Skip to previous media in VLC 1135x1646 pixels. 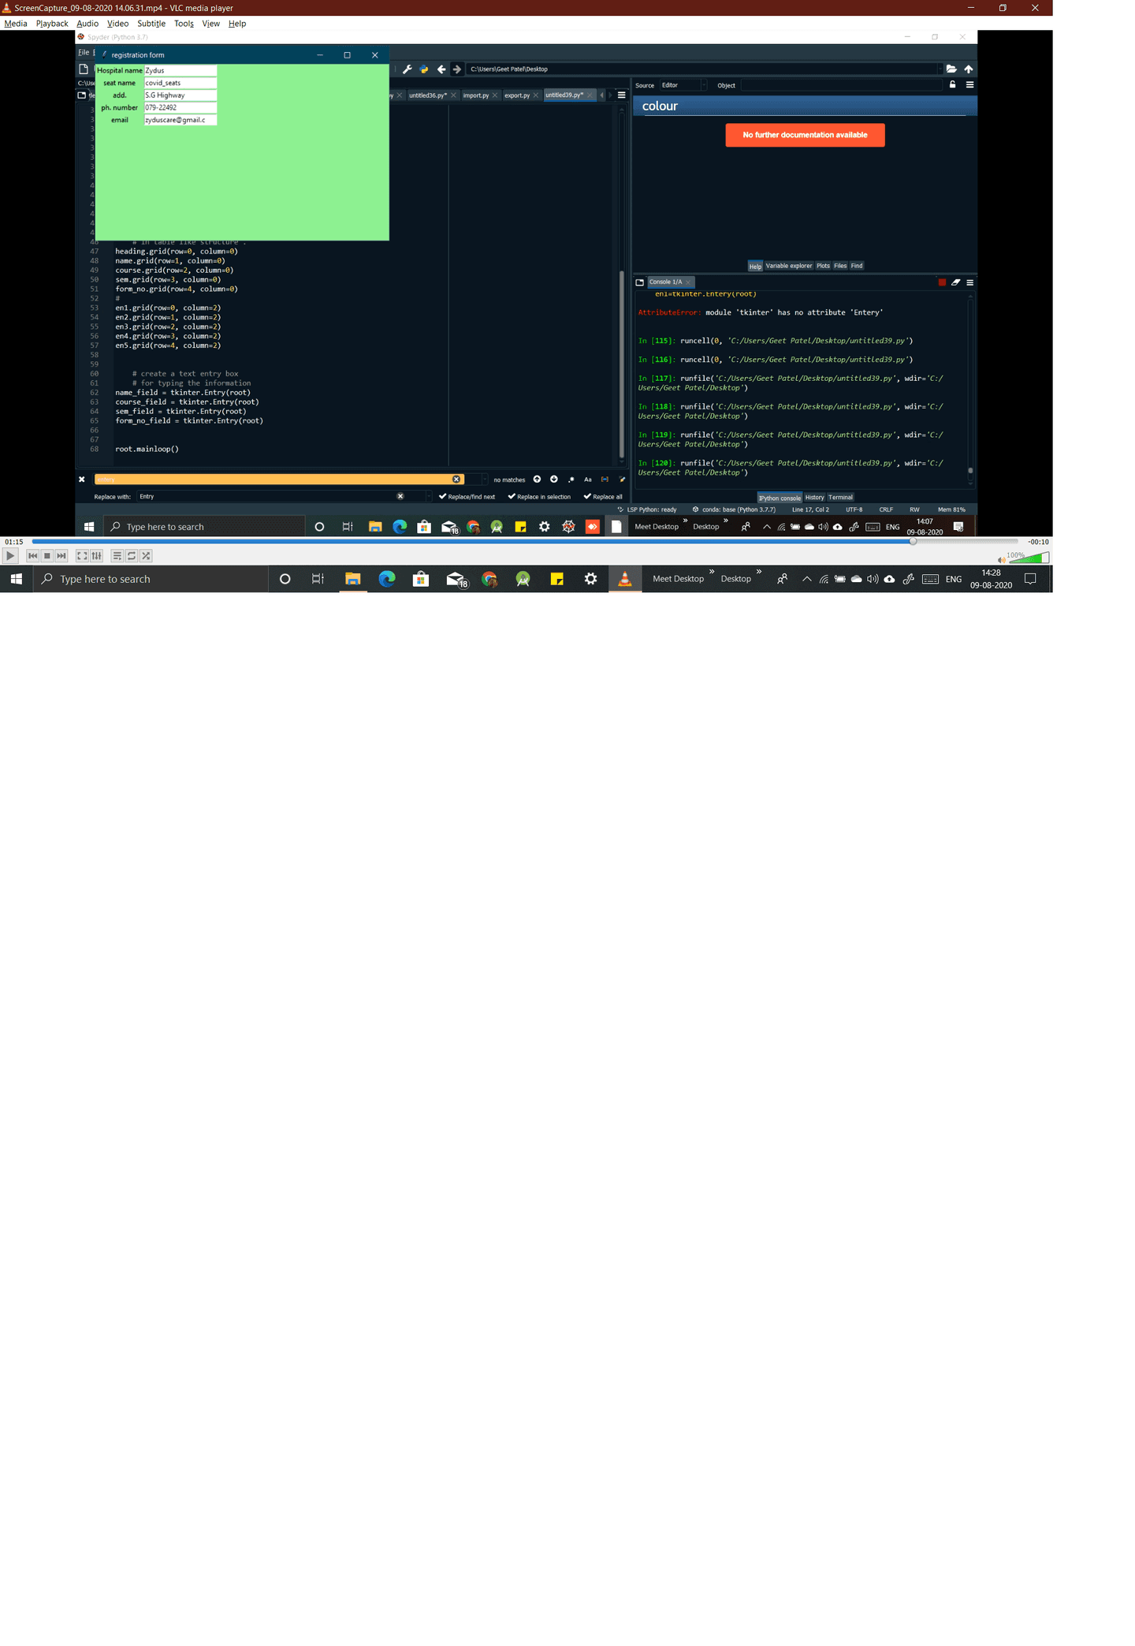[x=32, y=555]
